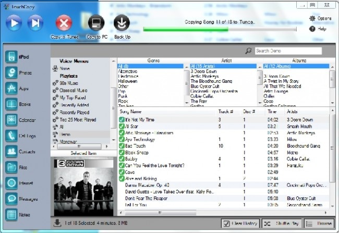Viewport: 339px width, 233px height.
Task: Toggle checkbox for Bubbly
Action: (122, 159)
